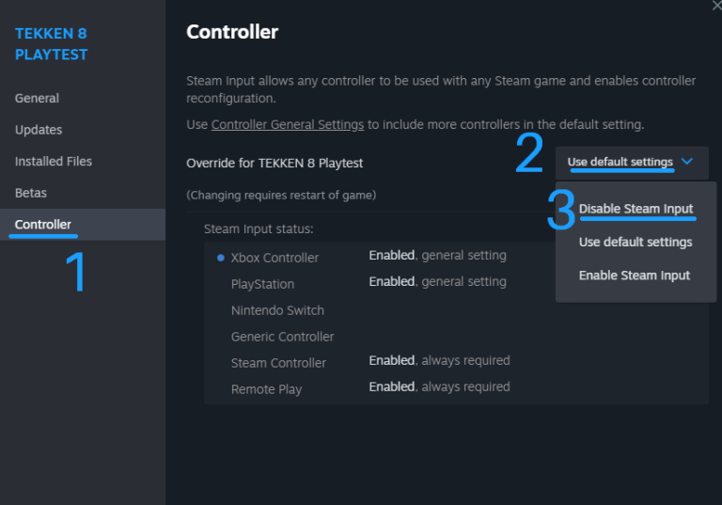Viewport: 722px width, 505px height.
Task: Open the Installed Files section
Action: click(54, 161)
